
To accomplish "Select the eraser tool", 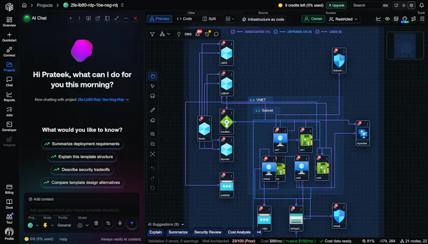I will click(152, 120).
